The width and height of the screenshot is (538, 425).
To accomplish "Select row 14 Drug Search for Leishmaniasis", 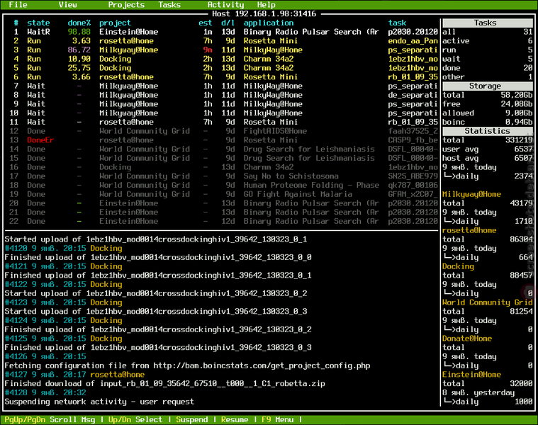I will point(221,149).
